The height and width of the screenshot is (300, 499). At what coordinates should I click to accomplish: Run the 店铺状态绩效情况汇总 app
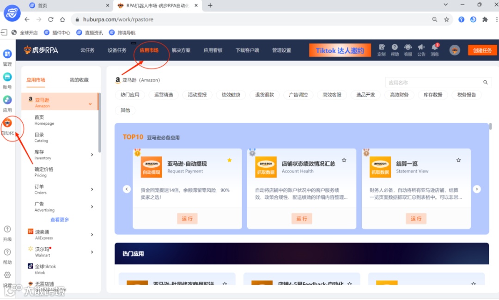point(302,219)
